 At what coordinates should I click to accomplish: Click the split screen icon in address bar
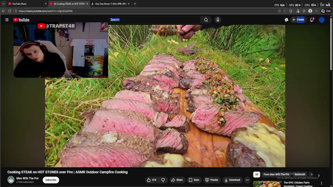pos(279,11)
